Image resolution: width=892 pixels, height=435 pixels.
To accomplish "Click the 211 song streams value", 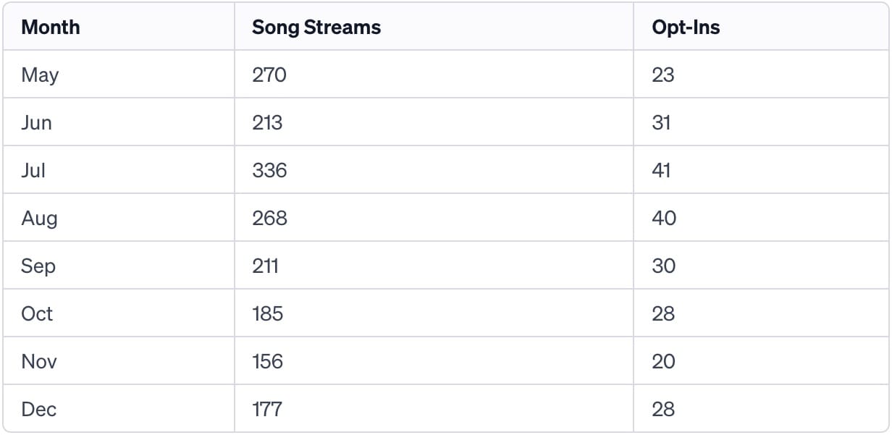I will 265,266.
